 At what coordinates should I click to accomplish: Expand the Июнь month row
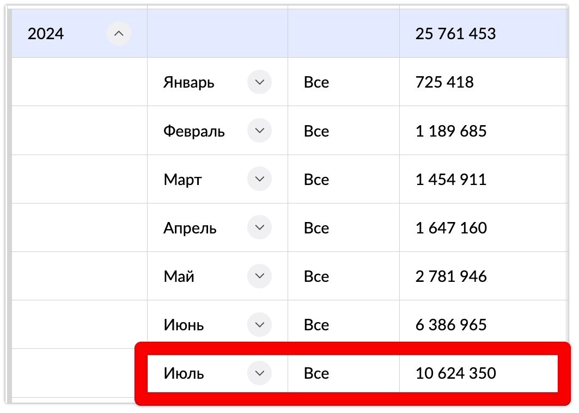tap(259, 325)
